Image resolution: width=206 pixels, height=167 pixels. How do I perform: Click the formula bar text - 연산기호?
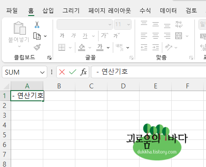pyautogui.click(x=112, y=72)
